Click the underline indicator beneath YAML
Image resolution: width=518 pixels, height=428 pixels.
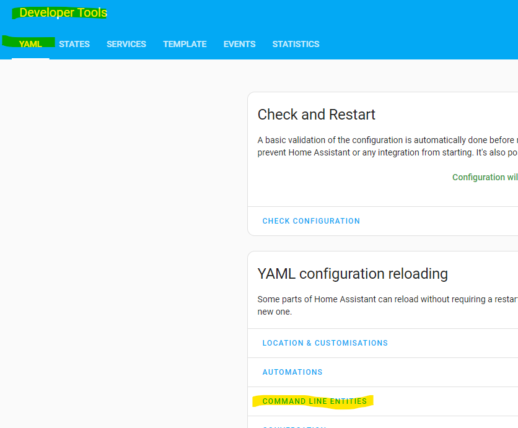(30, 58)
